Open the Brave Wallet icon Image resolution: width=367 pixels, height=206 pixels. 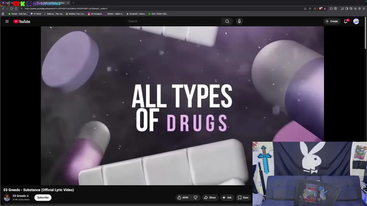click(351, 9)
